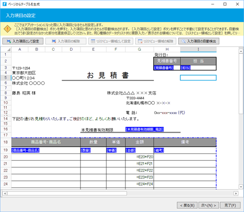Select row 24 header

pos(6,184)
